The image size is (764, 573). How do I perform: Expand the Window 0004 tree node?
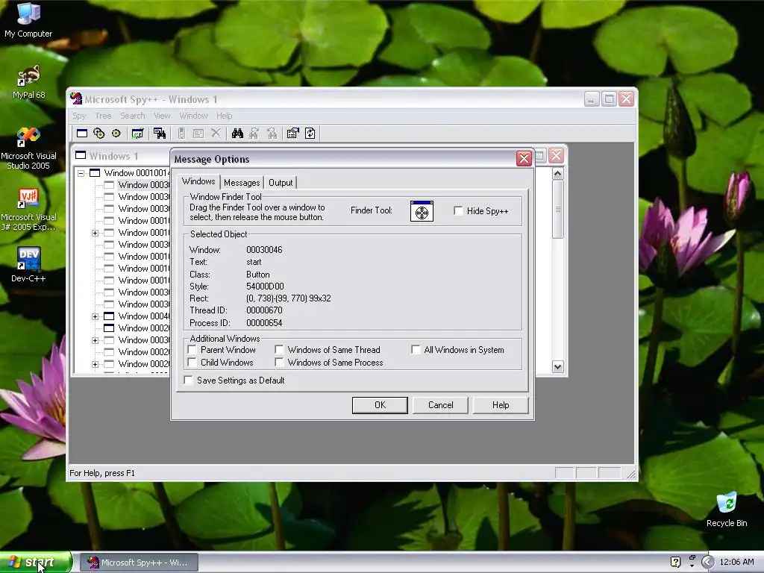pyautogui.click(x=95, y=316)
